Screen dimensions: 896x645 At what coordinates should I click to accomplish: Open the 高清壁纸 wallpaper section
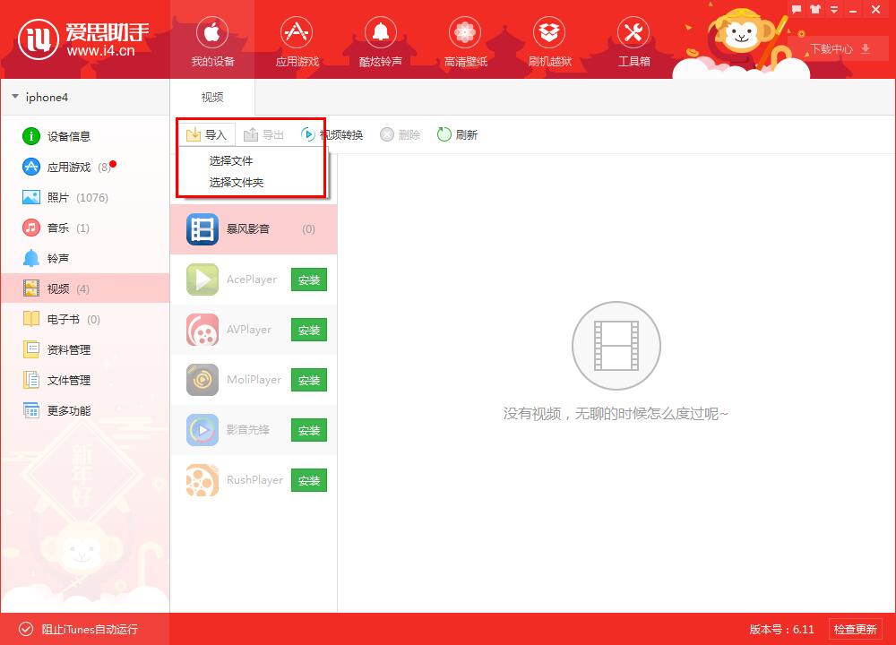(x=465, y=40)
